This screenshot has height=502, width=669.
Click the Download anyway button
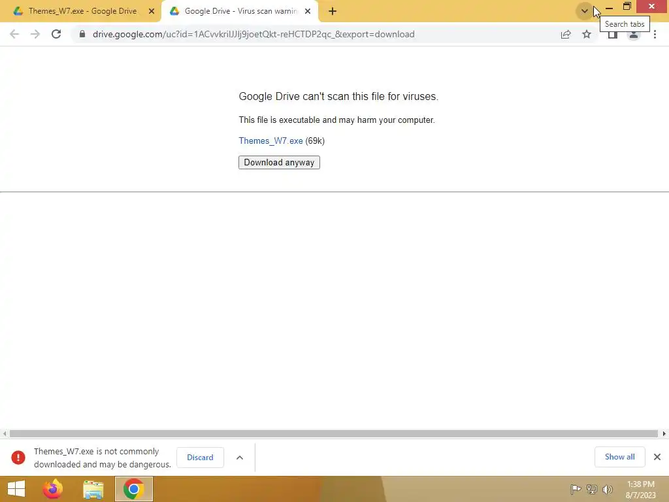[279, 162]
